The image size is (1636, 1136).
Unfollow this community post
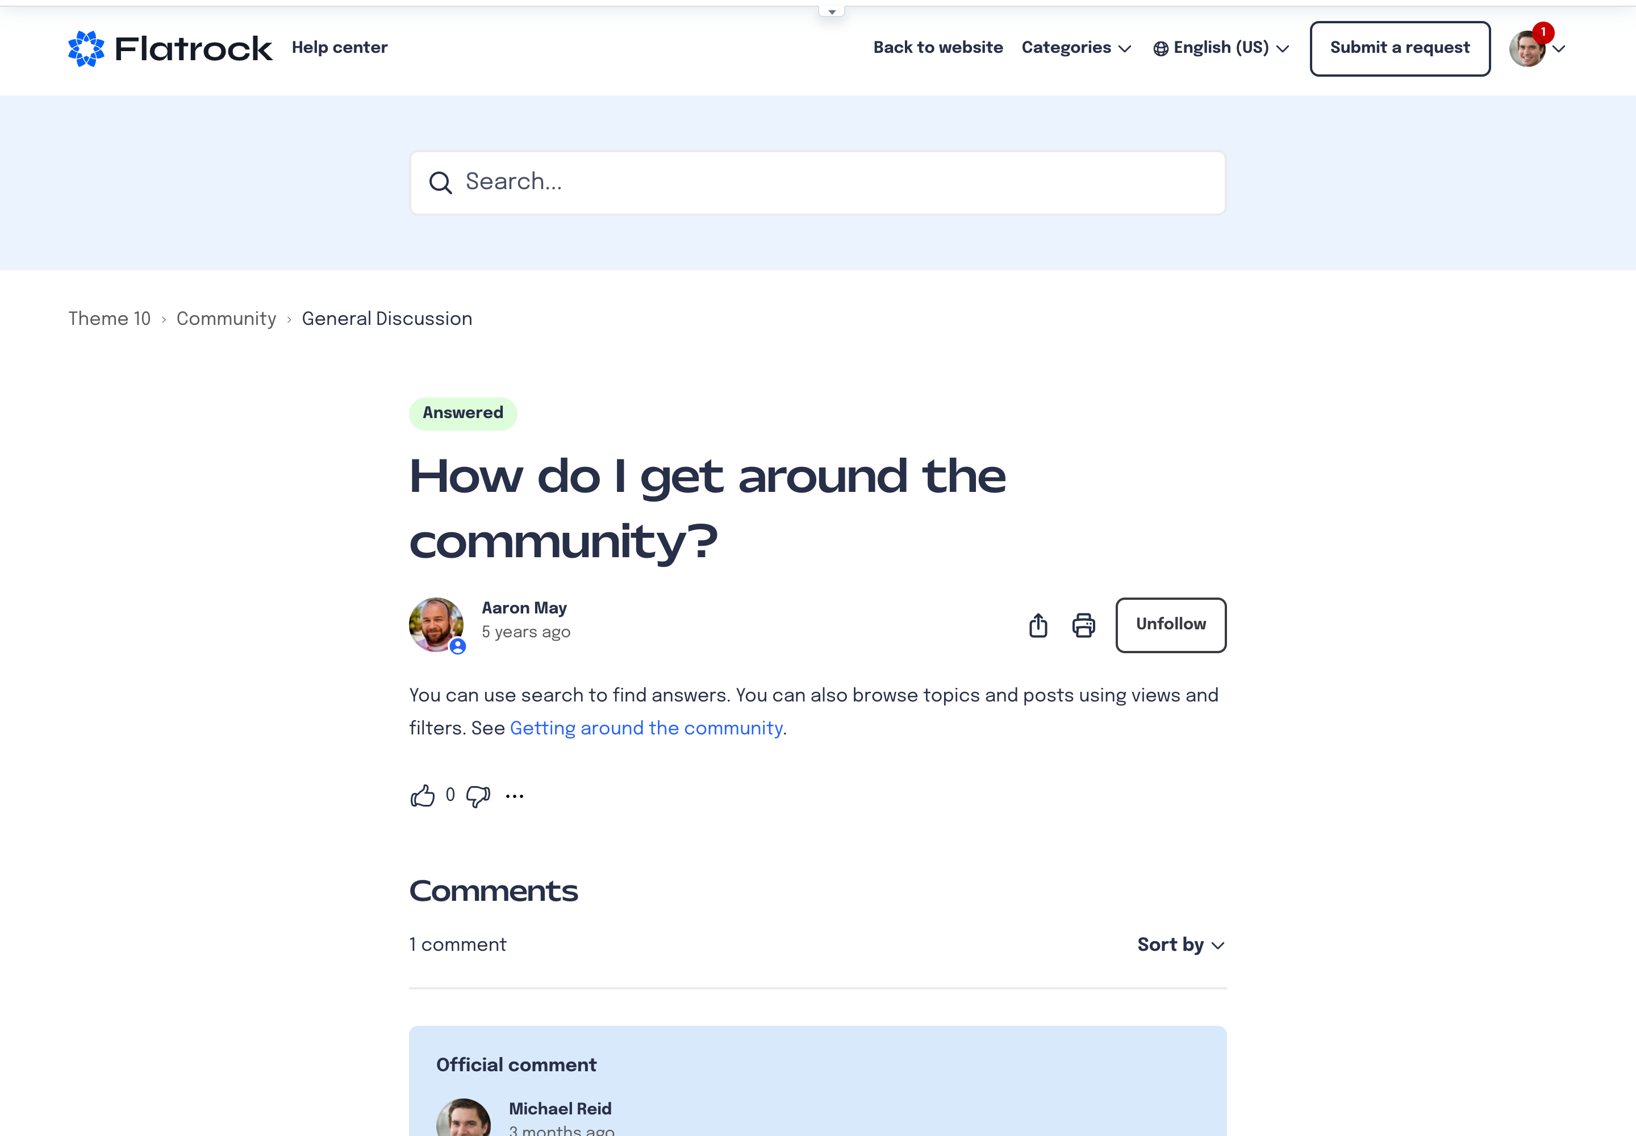[1170, 624]
